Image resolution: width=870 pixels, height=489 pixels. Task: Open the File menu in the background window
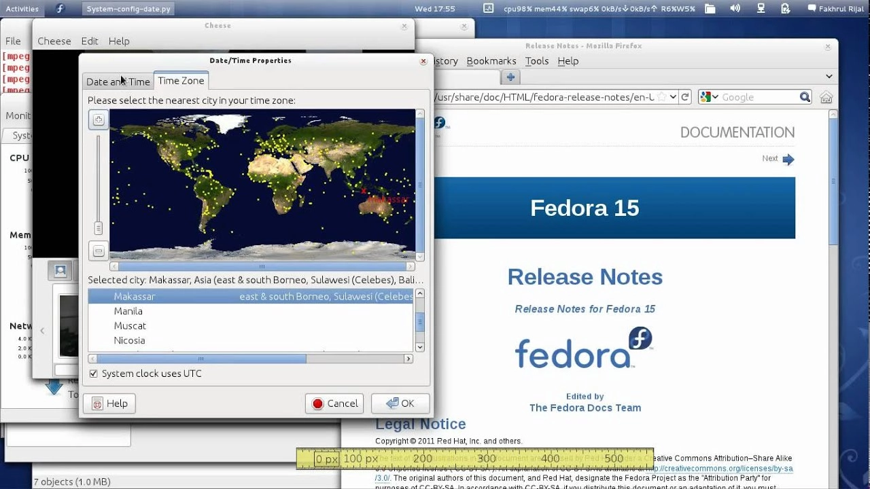click(13, 41)
